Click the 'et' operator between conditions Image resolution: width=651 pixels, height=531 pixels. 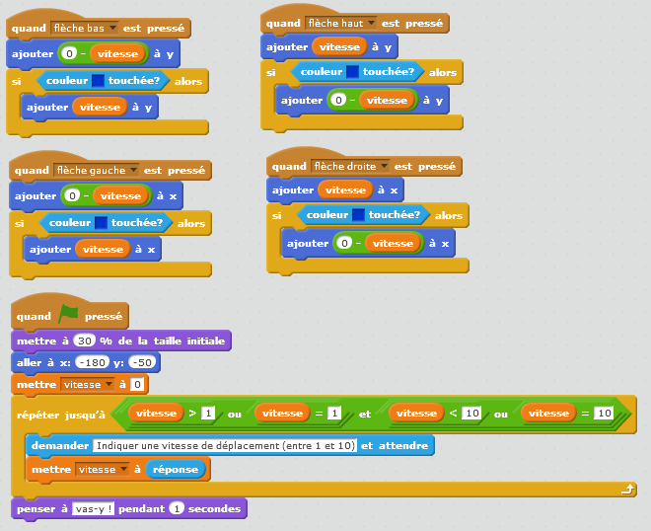pos(365,415)
